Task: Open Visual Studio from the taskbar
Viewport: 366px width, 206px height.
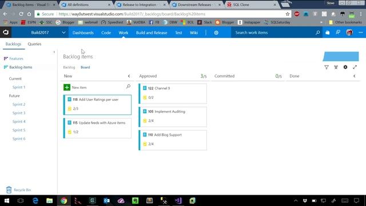Action: pyautogui.click(x=178, y=201)
